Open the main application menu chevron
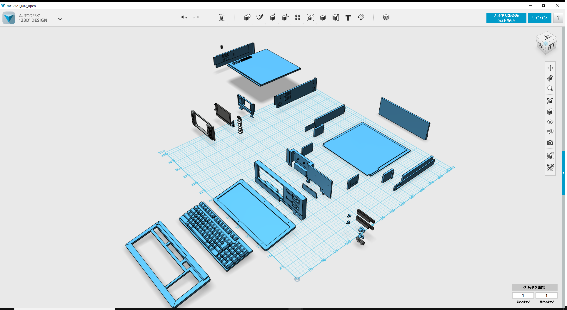This screenshot has width=567, height=310. pos(60,19)
